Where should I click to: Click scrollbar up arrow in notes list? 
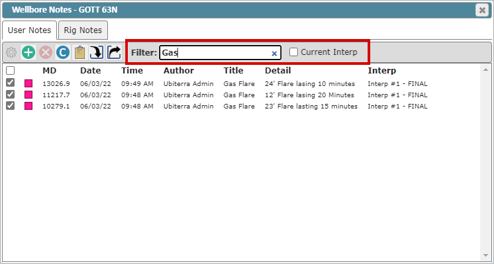[485, 69]
